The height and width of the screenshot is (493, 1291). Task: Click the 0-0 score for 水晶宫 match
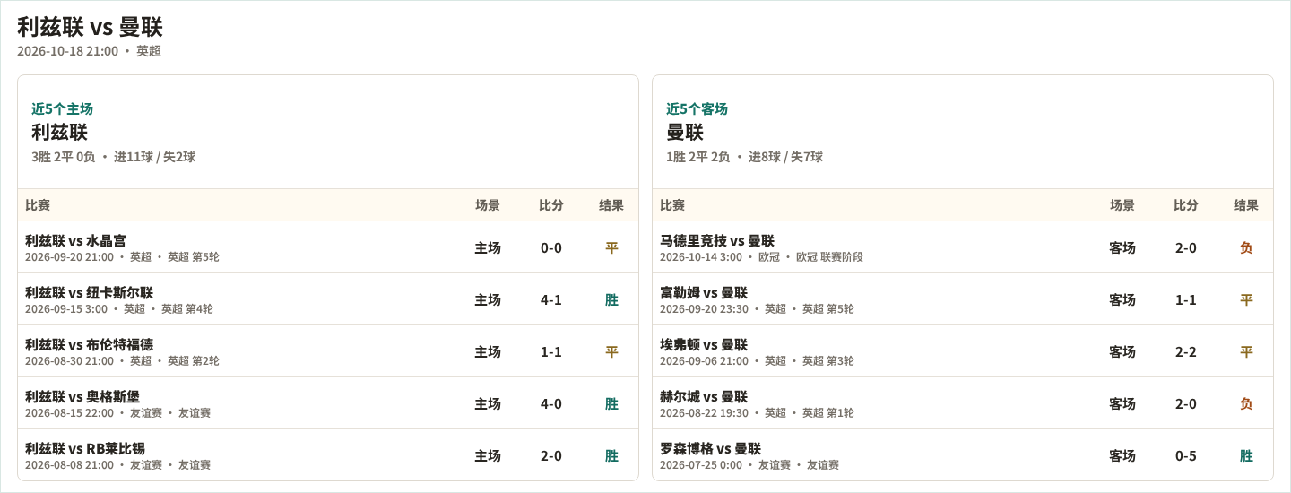click(551, 247)
